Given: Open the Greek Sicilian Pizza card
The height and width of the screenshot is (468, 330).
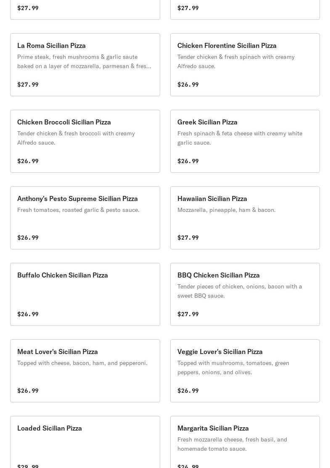Looking at the screenshot, I should pyautogui.click(x=207, y=122).
